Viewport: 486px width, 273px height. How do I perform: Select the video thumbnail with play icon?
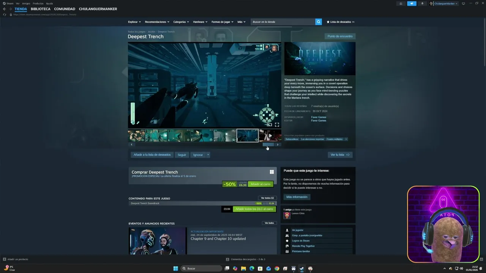coord(270,135)
